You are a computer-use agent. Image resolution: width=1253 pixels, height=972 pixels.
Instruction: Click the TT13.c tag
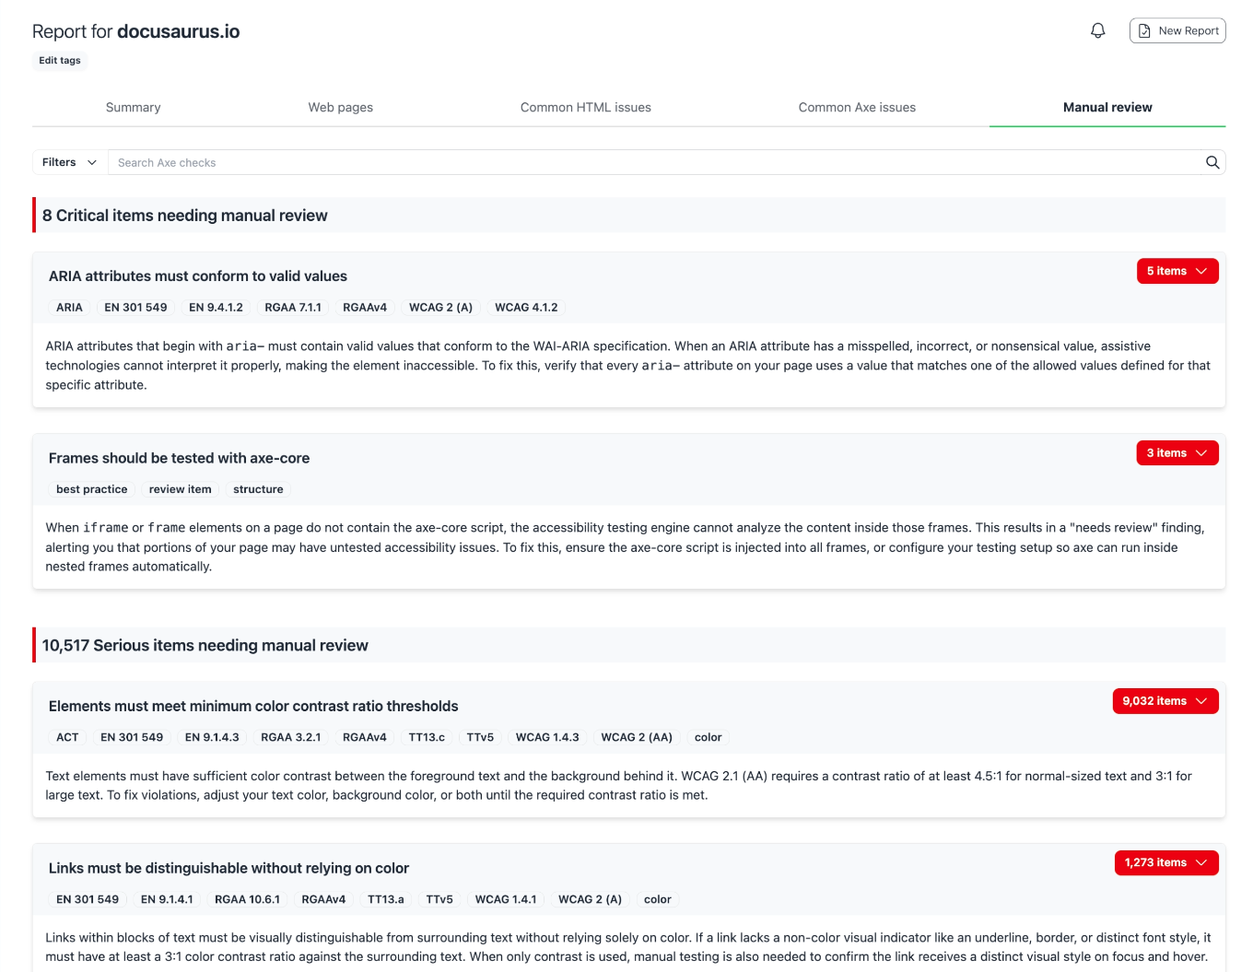[427, 737]
